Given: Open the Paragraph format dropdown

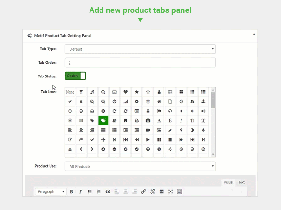Looking at the screenshot, I should (50, 191).
